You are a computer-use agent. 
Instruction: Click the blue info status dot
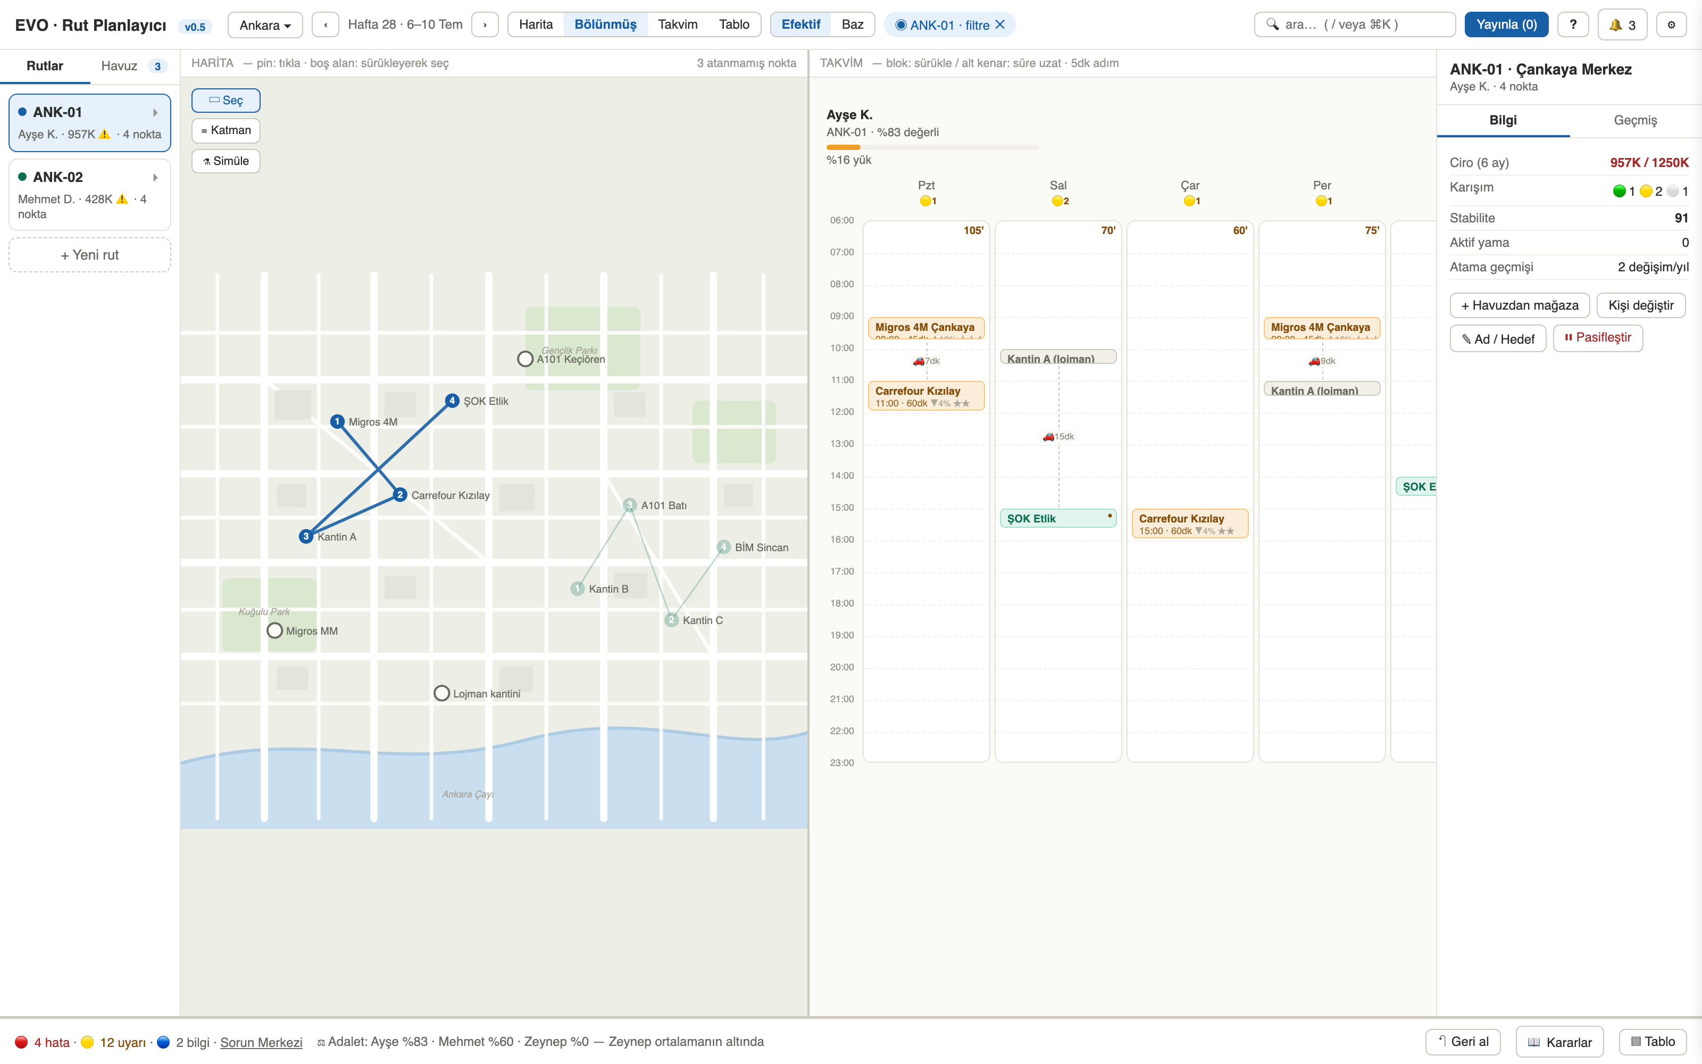coord(163,1042)
